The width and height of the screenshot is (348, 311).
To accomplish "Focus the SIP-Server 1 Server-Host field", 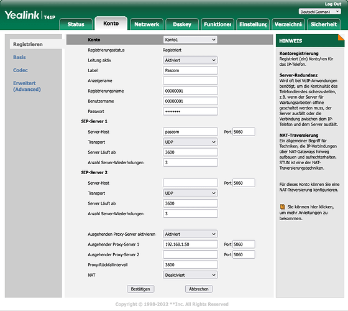I will 190,132.
